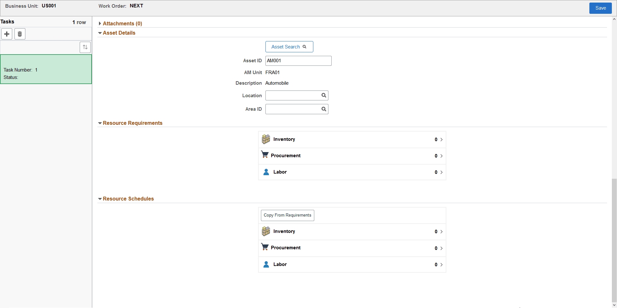Click the sort arrows icon in Tasks panel
The height and width of the screenshot is (308, 617).
85,47
